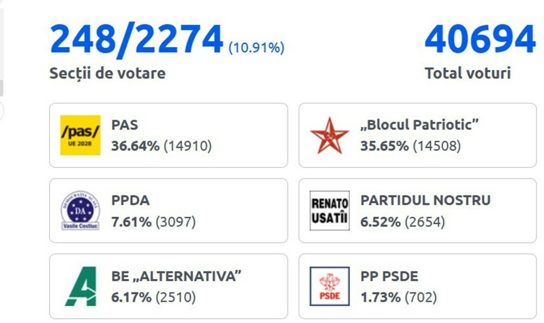The height and width of the screenshot is (323, 544).
Task: Click the Secții de votare label
Action: click(x=107, y=72)
